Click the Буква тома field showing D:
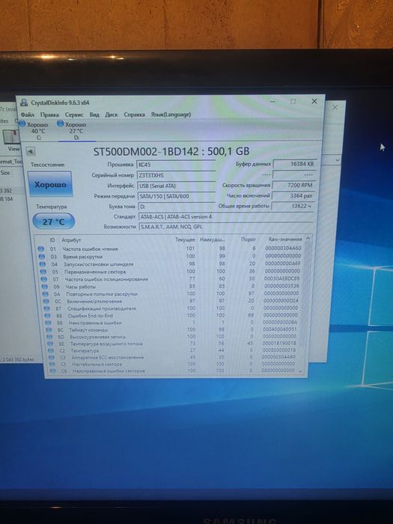This screenshot has width=393, height=524. [x=176, y=207]
